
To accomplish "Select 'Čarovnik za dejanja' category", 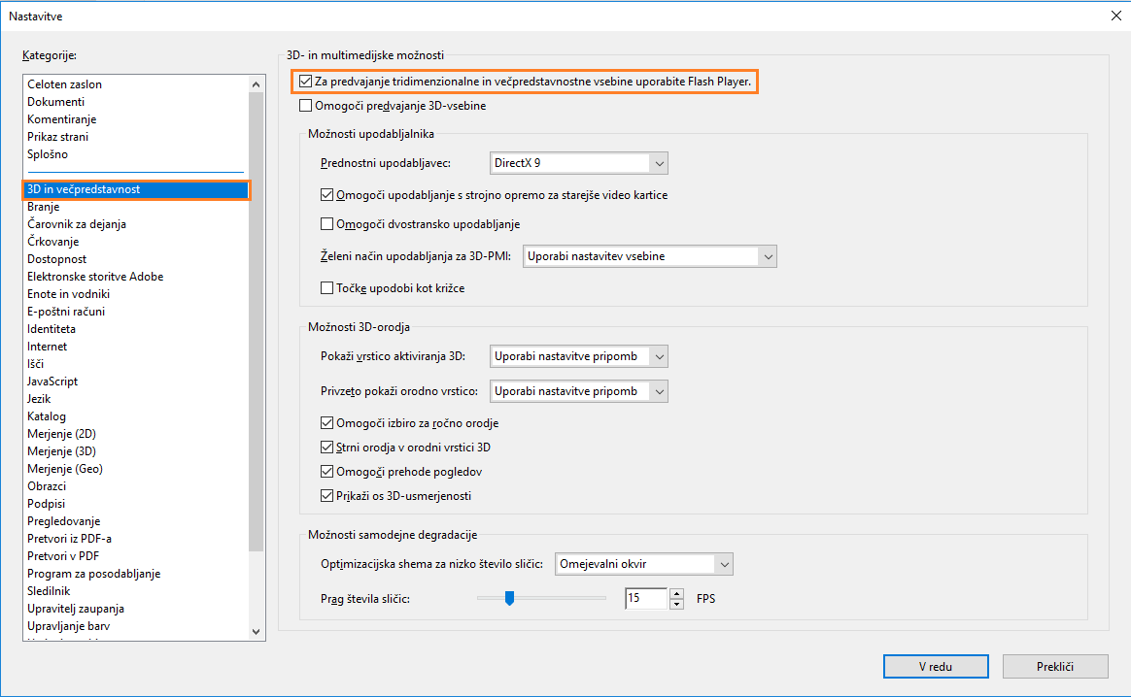I will coord(136,224).
